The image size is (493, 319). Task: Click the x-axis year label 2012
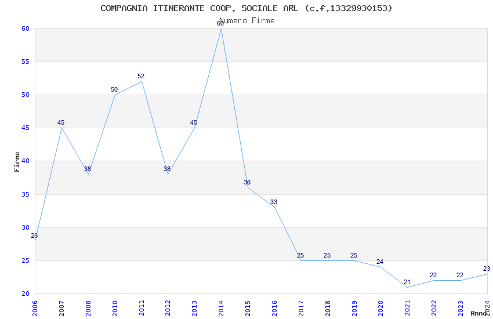tap(168, 308)
